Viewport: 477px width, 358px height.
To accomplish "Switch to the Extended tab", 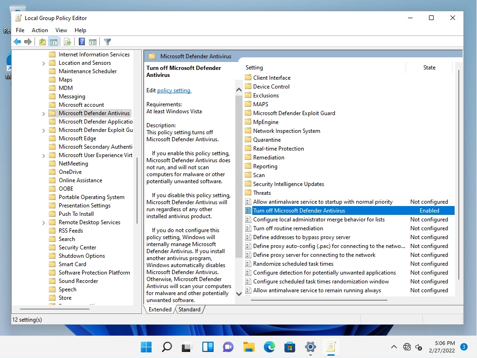I will pos(160,310).
